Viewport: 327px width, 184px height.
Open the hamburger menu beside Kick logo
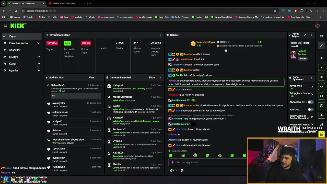5,26
